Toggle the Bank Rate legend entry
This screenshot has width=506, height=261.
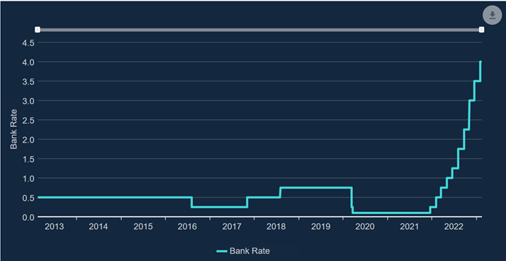click(242, 251)
